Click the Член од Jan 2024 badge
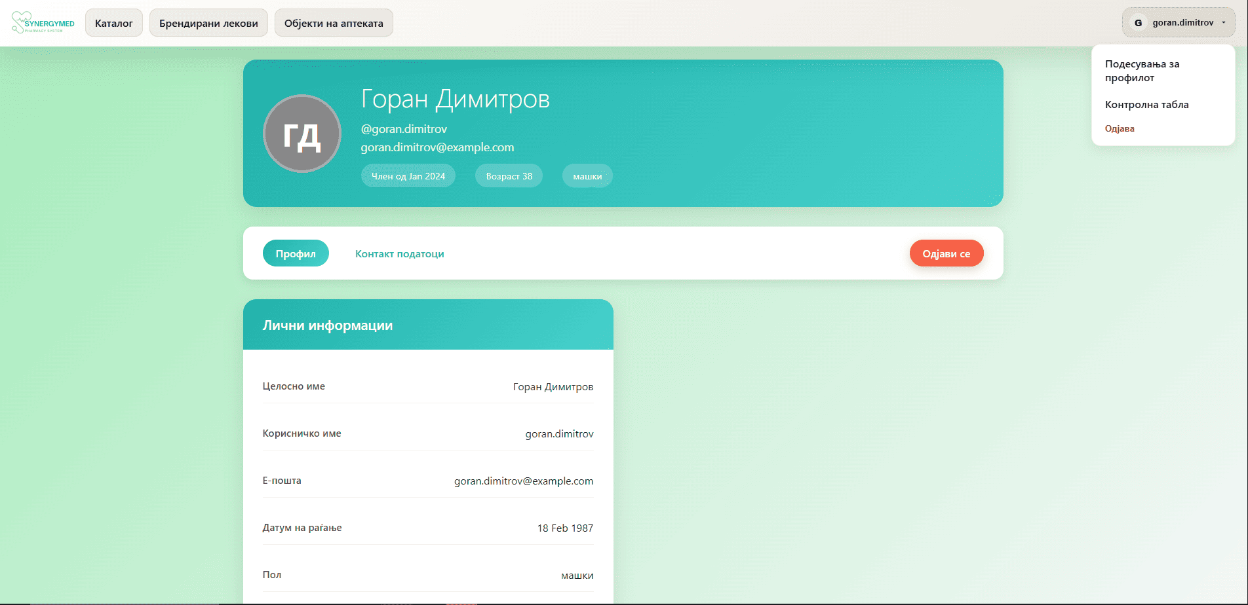The image size is (1248, 605). coord(408,176)
